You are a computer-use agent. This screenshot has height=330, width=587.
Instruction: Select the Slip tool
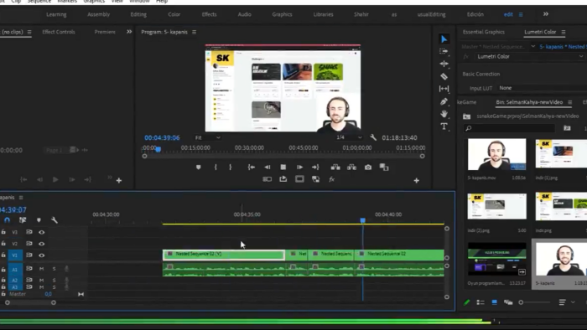(444, 89)
